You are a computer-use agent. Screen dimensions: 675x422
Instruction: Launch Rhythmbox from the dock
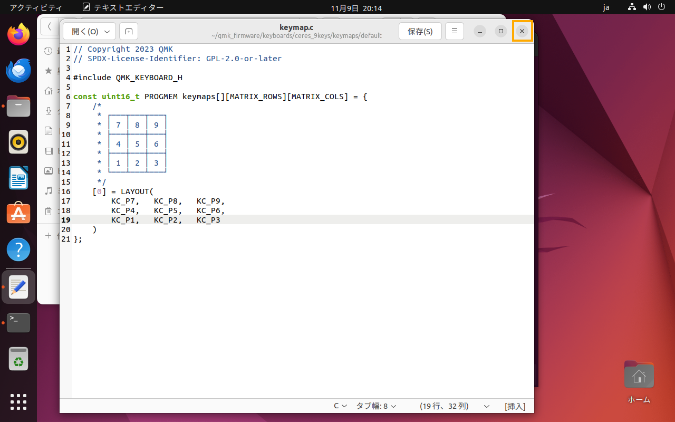pos(18,142)
